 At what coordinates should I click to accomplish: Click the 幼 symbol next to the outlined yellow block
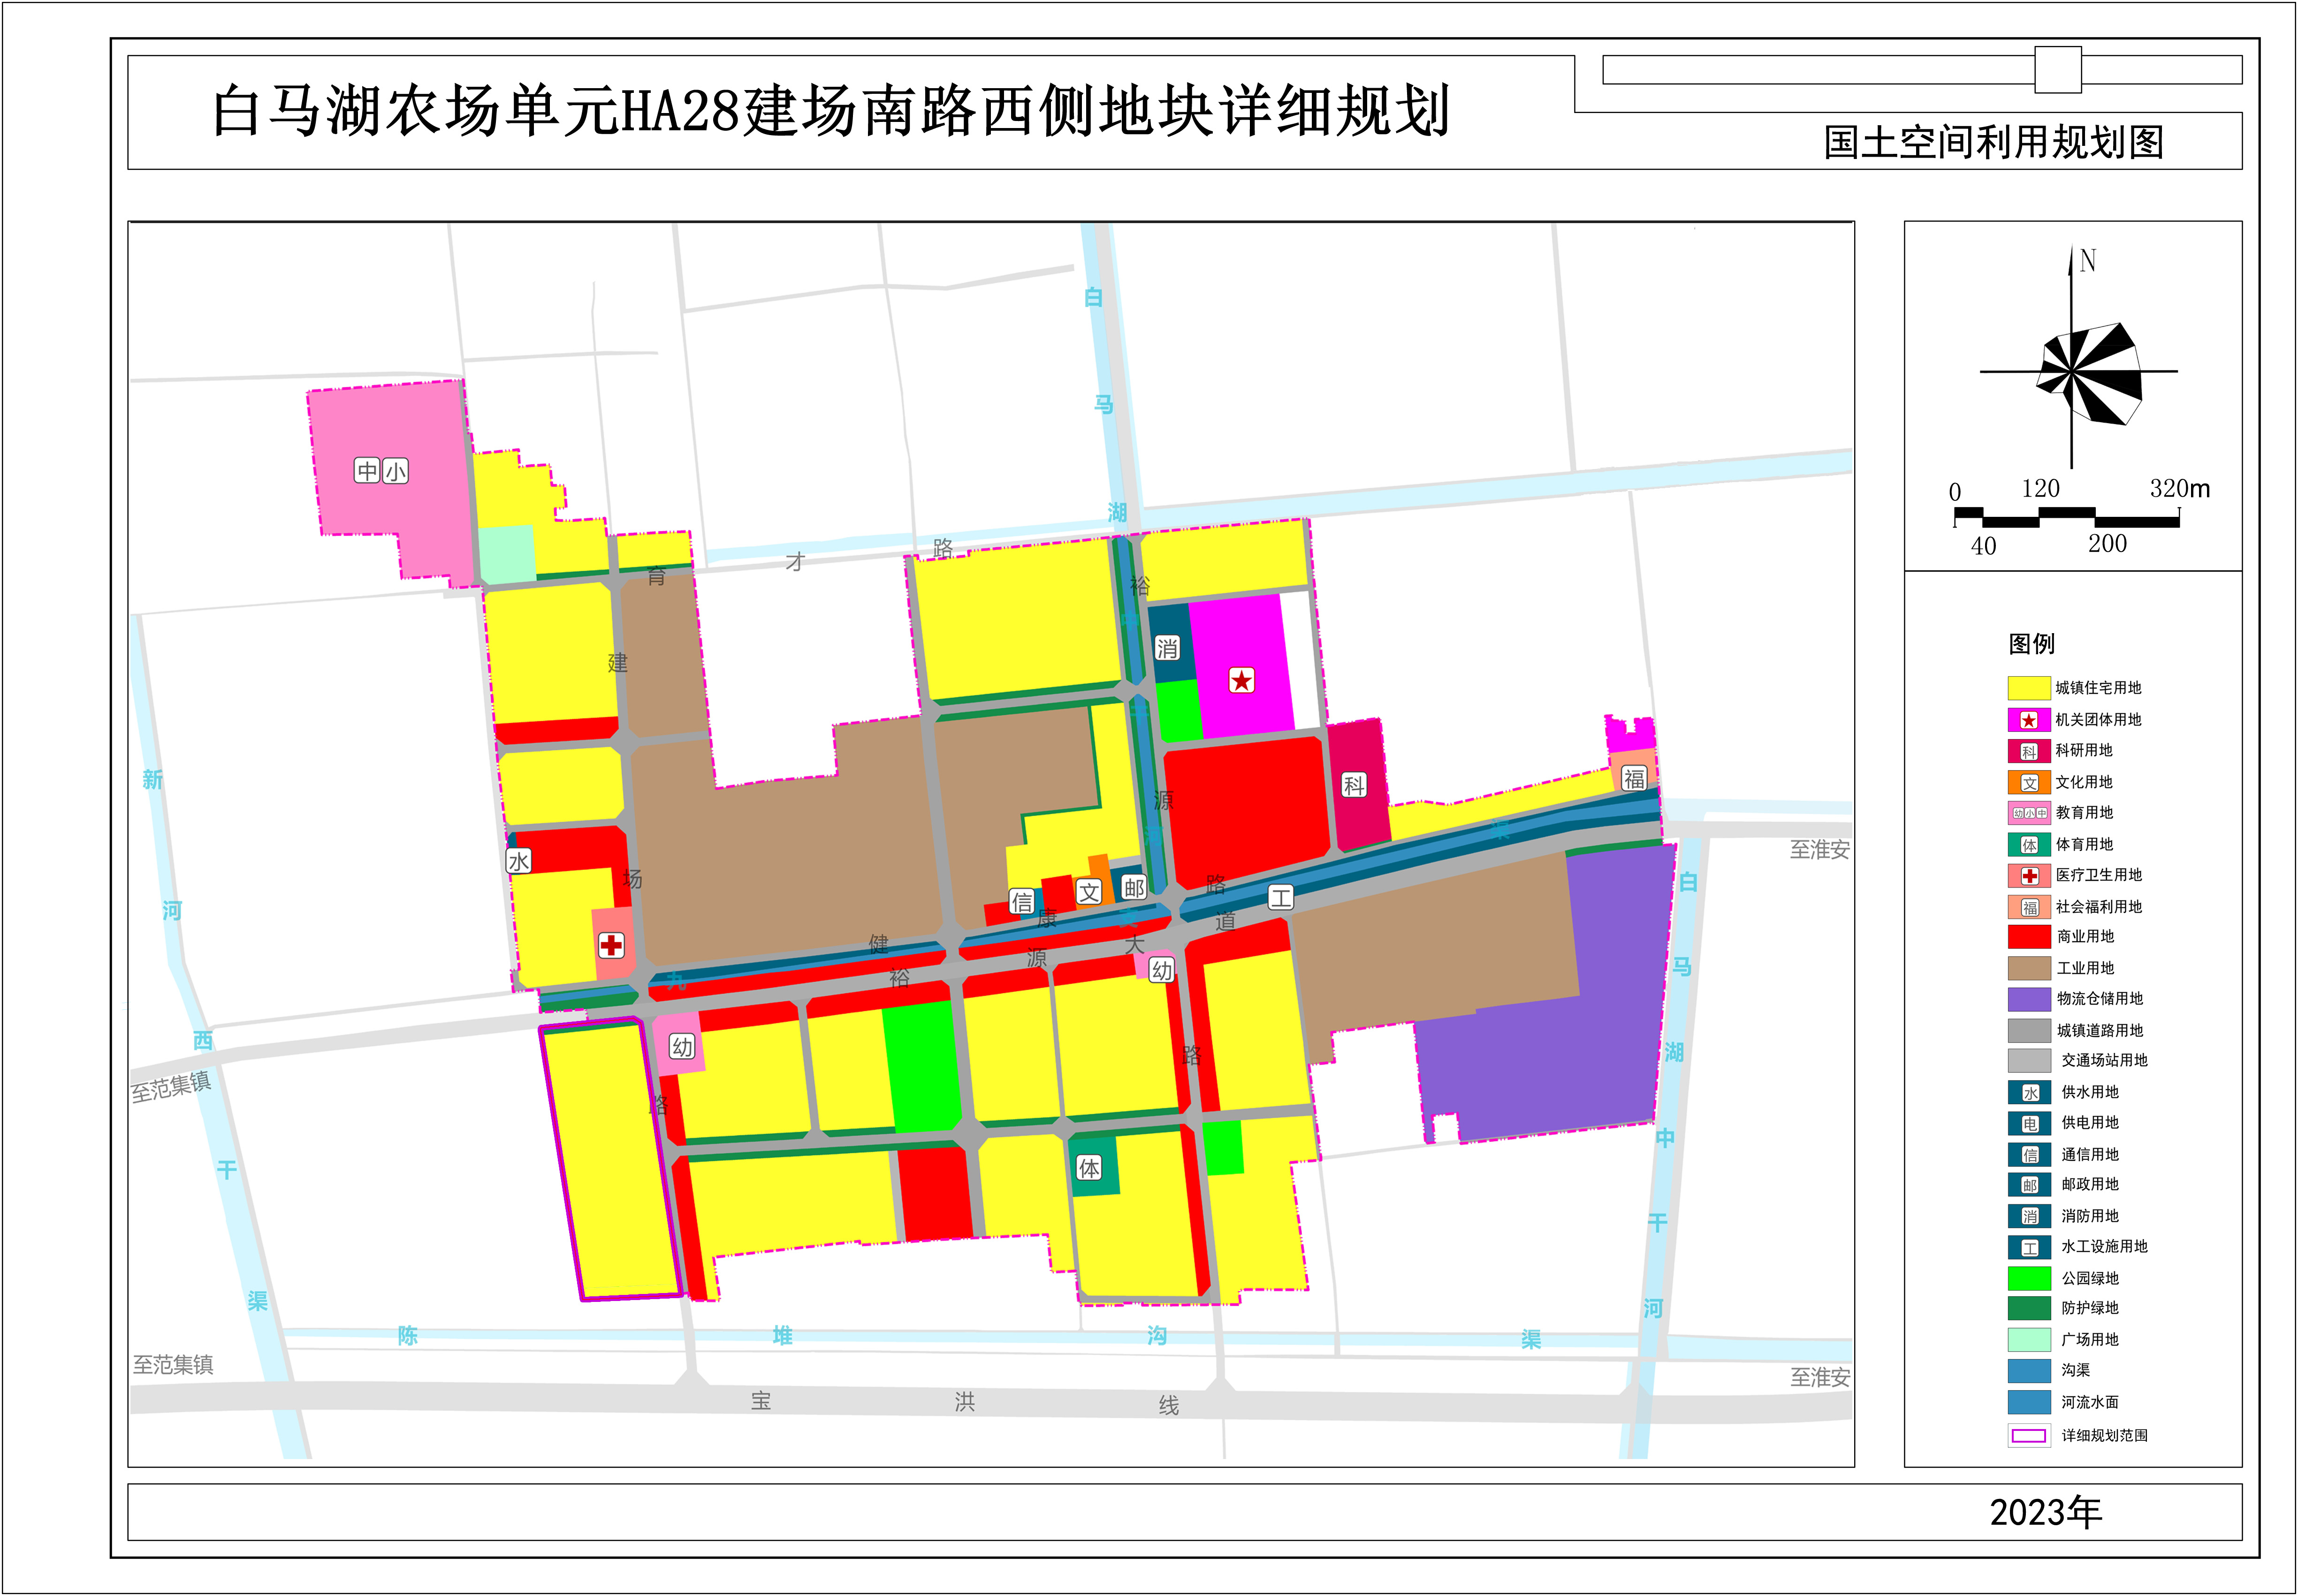[682, 1047]
